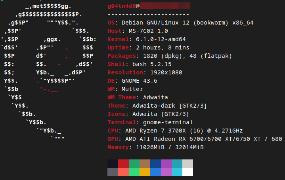Click the Kernel version line
The height and width of the screenshot is (180, 285).
pyautogui.click(x=147, y=39)
